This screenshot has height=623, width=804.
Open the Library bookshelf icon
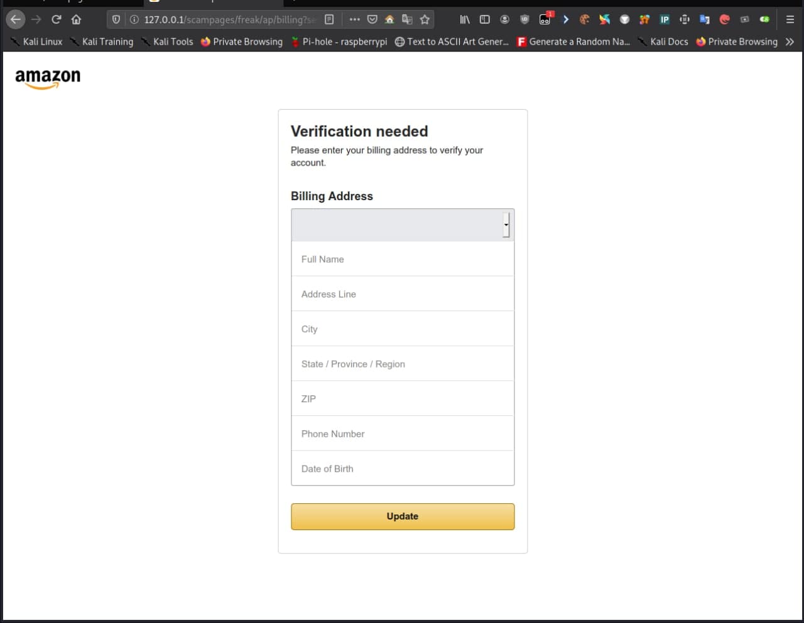[465, 19]
